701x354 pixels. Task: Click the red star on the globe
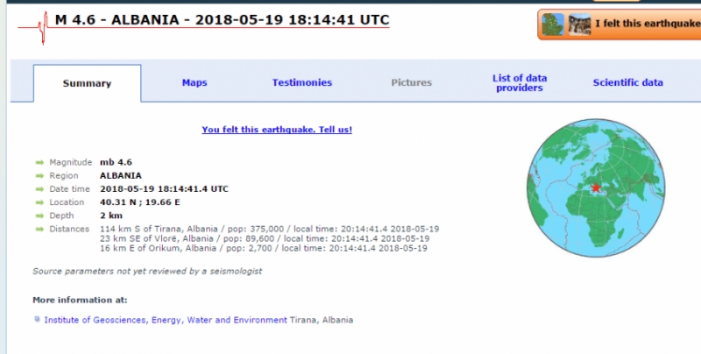[x=596, y=188]
